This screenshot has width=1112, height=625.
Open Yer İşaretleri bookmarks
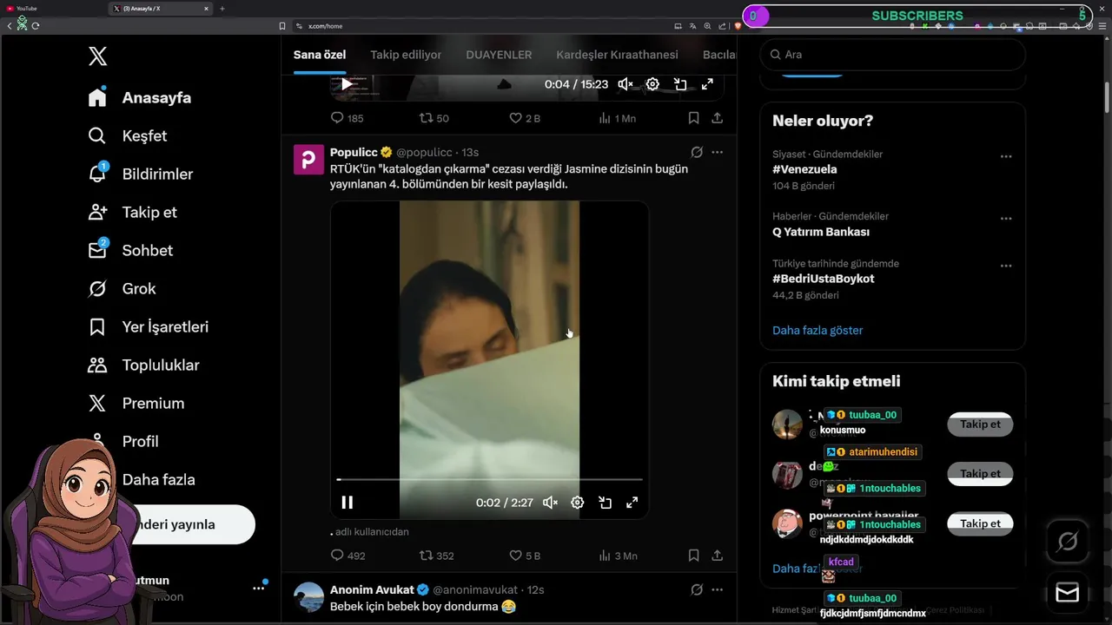click(147, 326)
